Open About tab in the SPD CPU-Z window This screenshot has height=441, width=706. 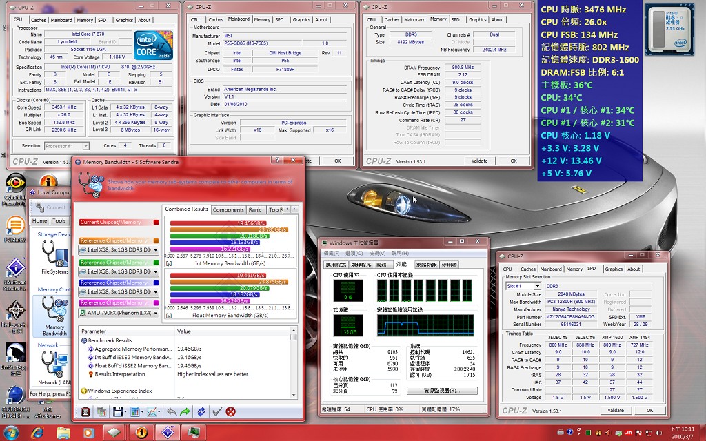634,269
